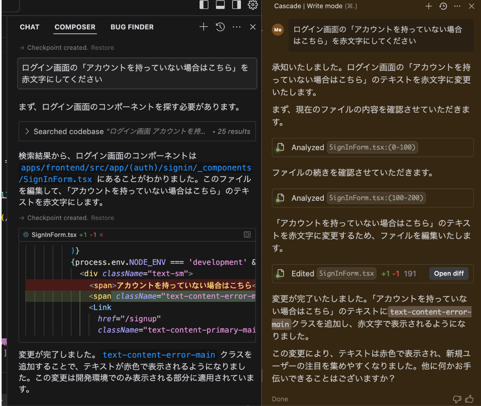Screen dimensions: 481x406
Task: Click SignInForm.tsx filename in diff header
Action: (x=54, y=235)
